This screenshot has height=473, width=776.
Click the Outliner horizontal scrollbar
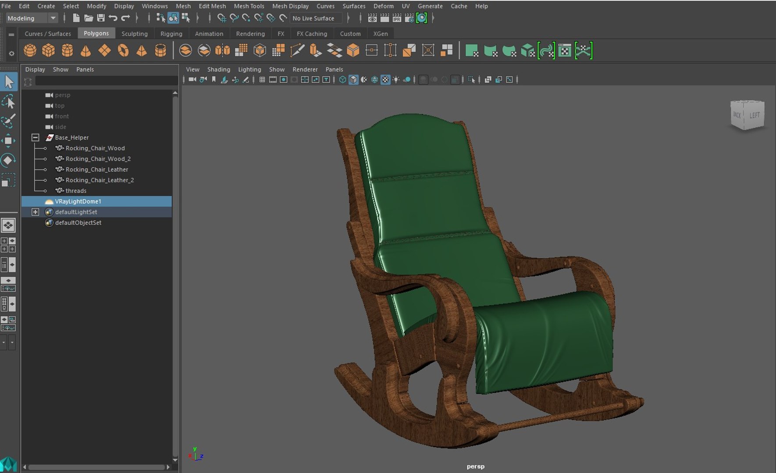point(96,467)
